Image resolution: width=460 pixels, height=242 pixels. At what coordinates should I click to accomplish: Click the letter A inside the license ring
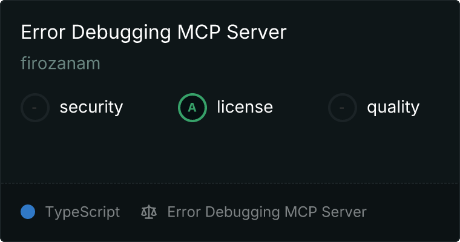pos(192,108)
